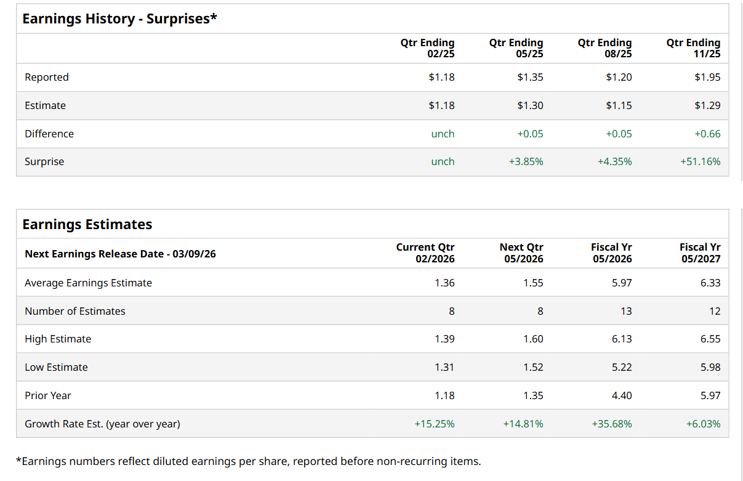743x481 pixels.
Task: Click the Reported value $1.95
Action: point(707,78)
